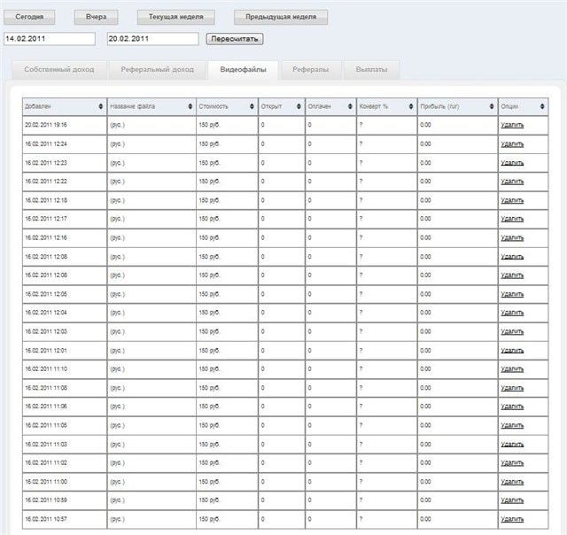The height and width of the screenshot is (535, 567).
Task: Click Удалить for the 20.02.2011 19:16 row
Action: pos(512,125)
